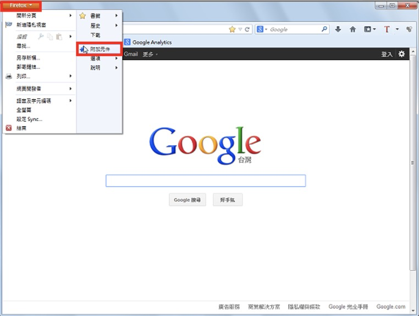This screenshot has height=316, width=419.
Task: Click the rightmost toolbar extension icon
Action: tap(409, 29)
